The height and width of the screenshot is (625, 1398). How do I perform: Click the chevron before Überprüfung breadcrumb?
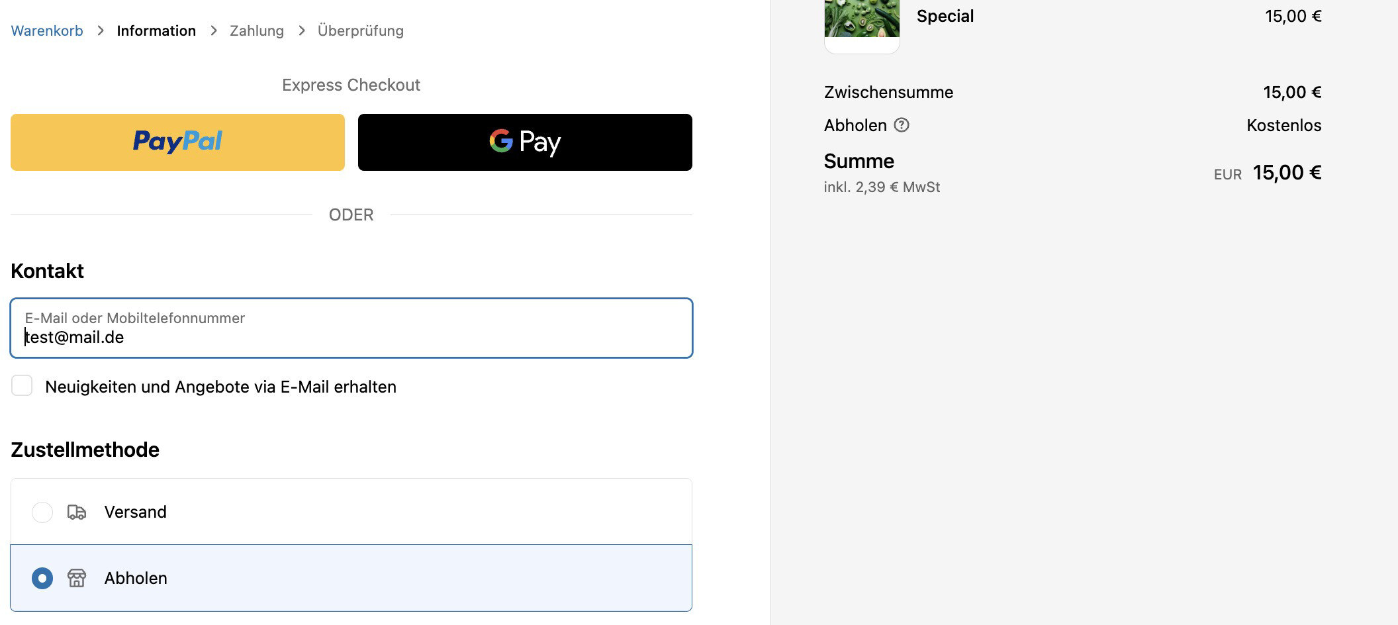pos(301,30)
